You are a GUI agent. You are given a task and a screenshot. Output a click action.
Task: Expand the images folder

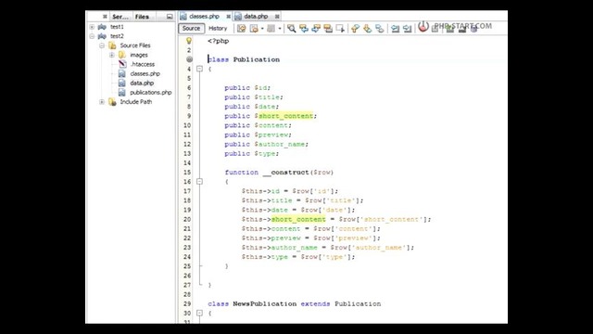tap(111, 55)
